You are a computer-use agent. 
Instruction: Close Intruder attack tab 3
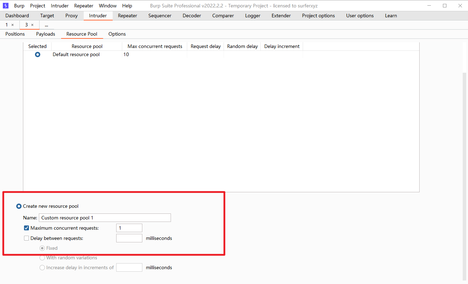pos(32,25)
